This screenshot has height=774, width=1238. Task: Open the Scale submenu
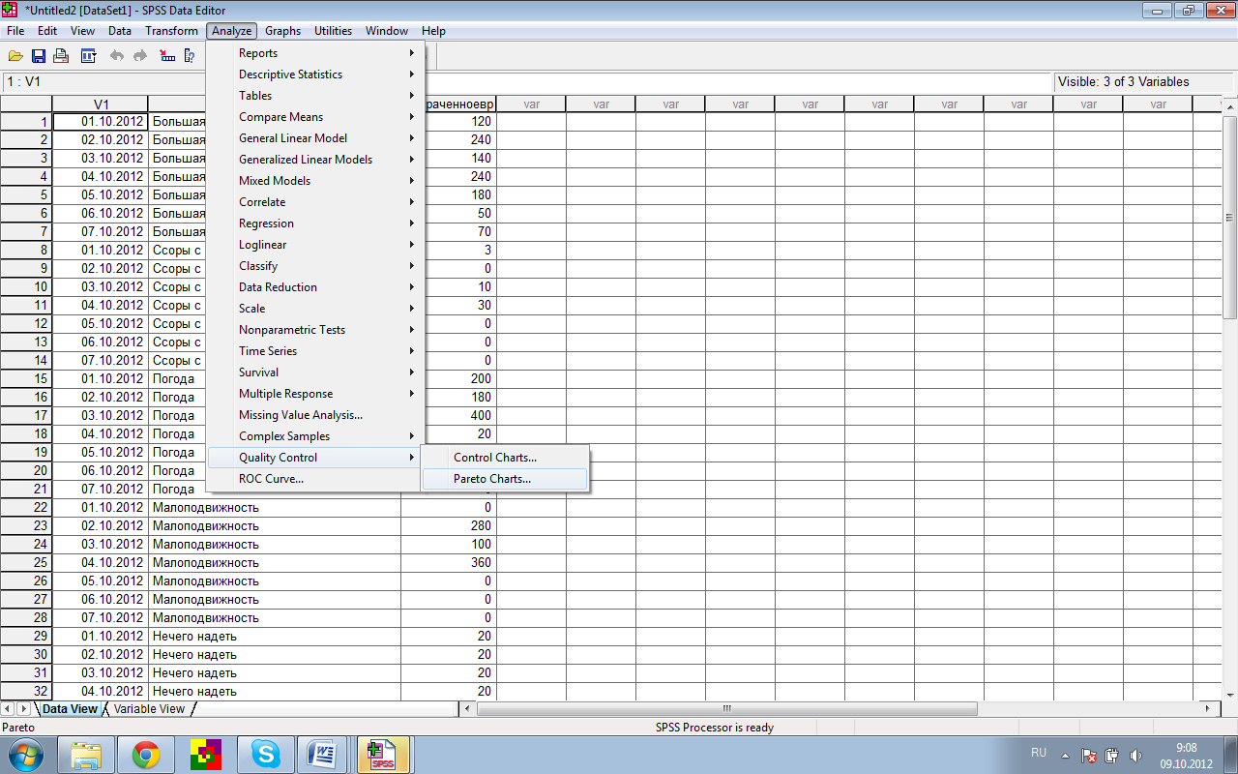(x=314, y=309)
